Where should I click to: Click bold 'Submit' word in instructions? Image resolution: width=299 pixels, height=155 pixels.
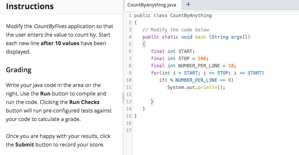[25, 145]
